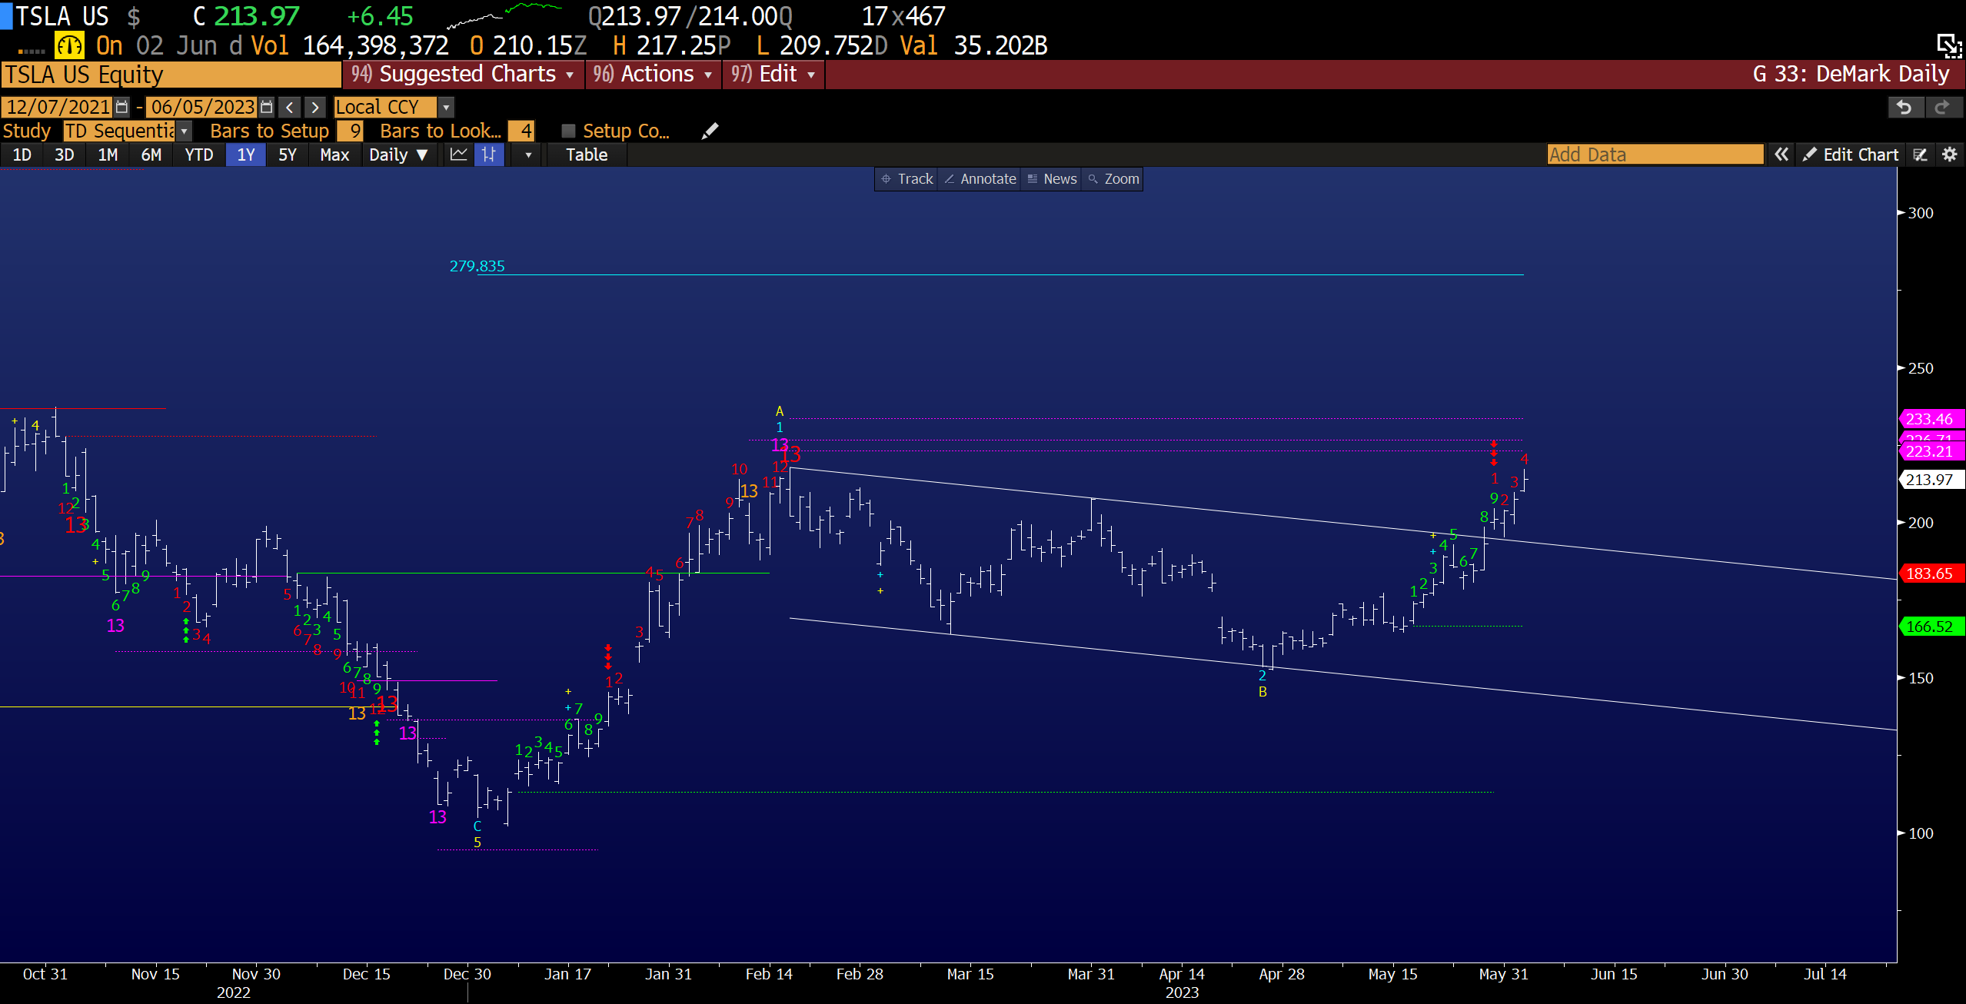Viewport: 1966px width, 1004px height.
Task: Activate the Zoom tool
Action: [x=1113, y=178]
